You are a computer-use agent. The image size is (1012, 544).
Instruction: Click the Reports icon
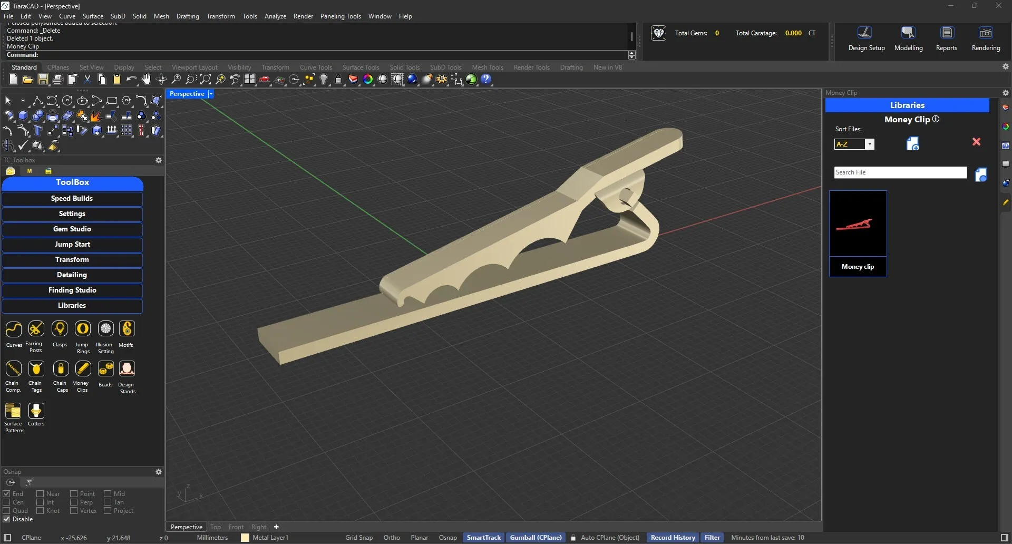947,33
